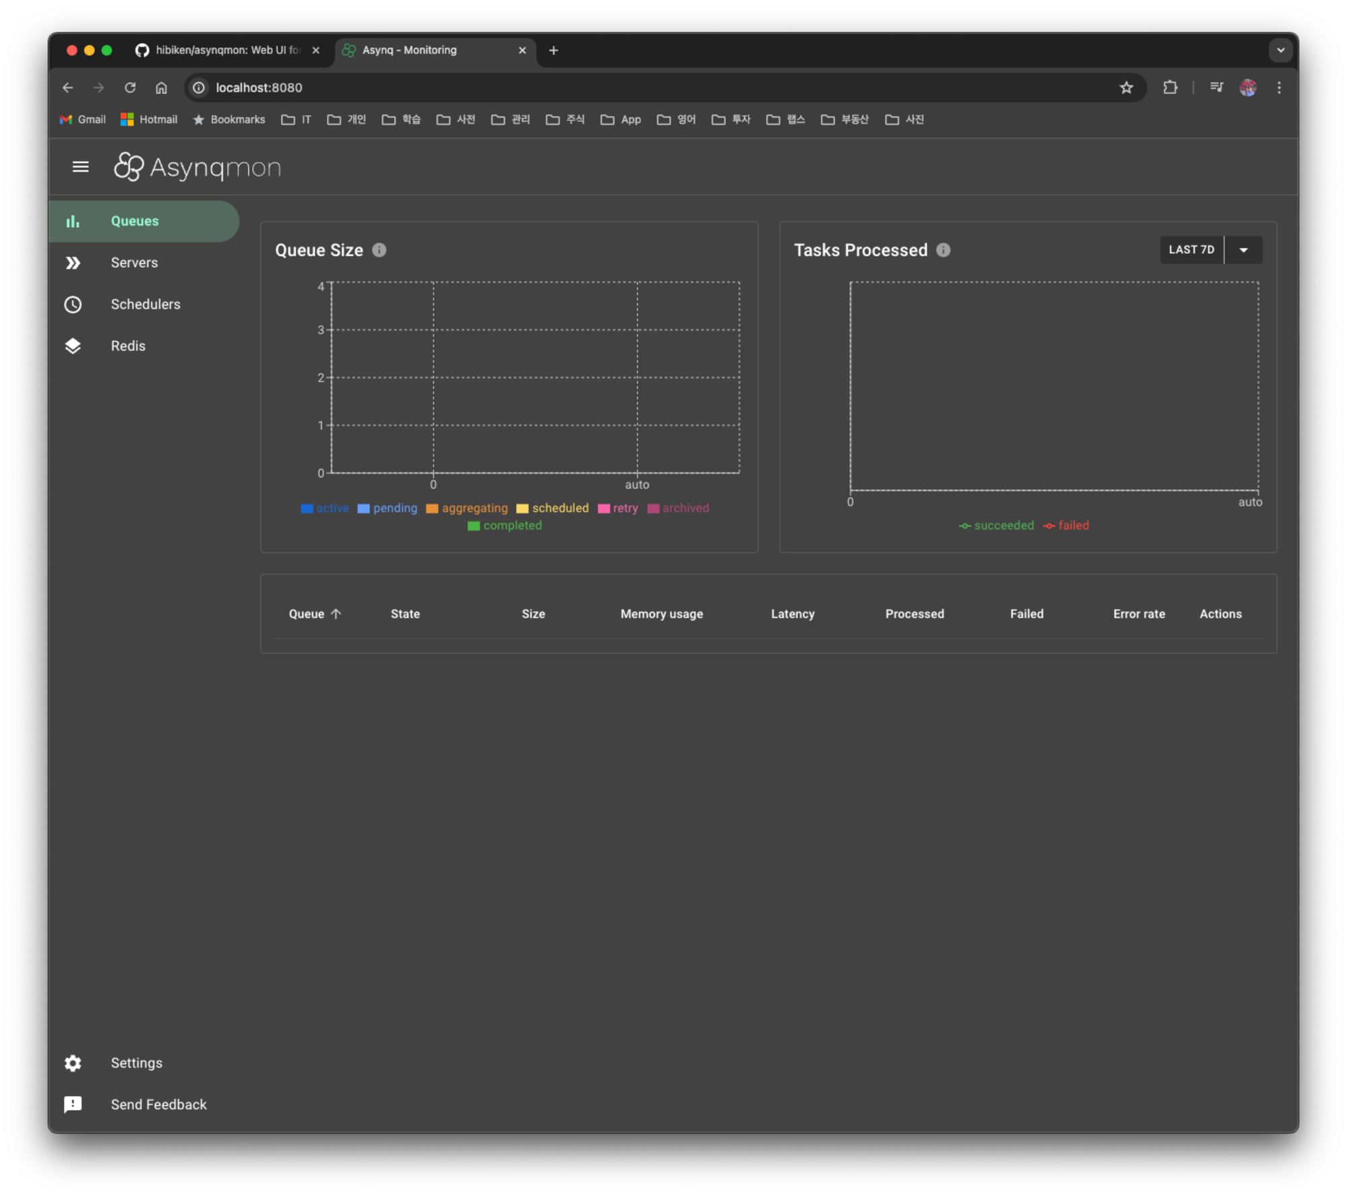1347x1197 pixels.
Task: Click the LAST 7D button
Action: [x=1191, y=250]
